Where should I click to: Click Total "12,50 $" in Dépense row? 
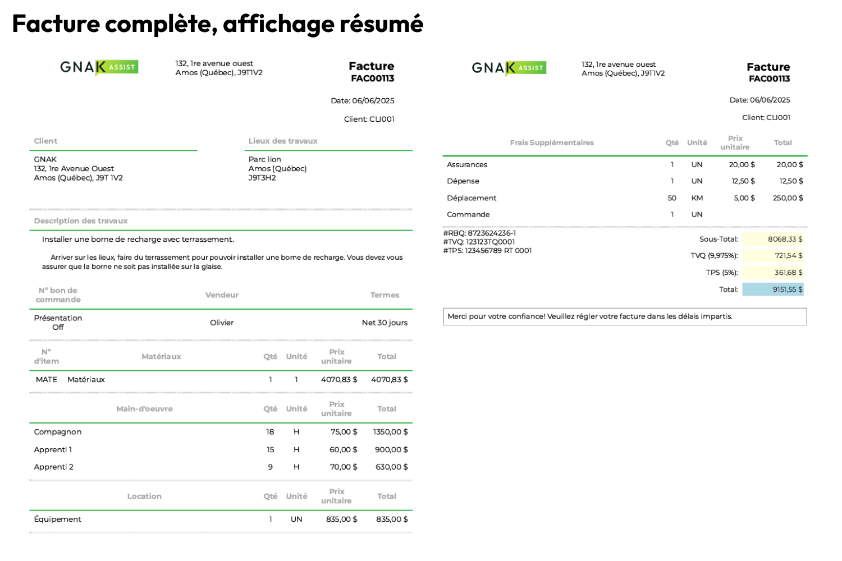tap(791, 181)
